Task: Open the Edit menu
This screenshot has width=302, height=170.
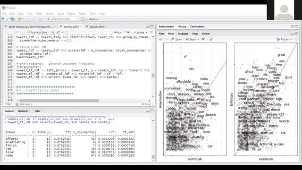Action: (x=11, y=14)
